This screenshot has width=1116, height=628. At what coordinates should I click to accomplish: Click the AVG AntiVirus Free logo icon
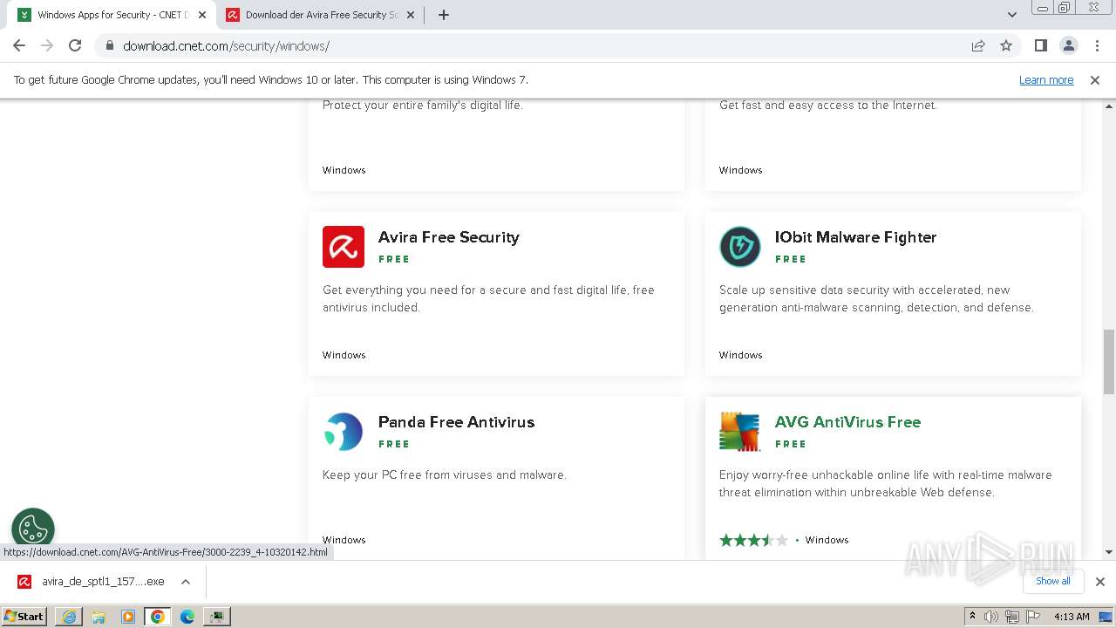tap(740, 432)
